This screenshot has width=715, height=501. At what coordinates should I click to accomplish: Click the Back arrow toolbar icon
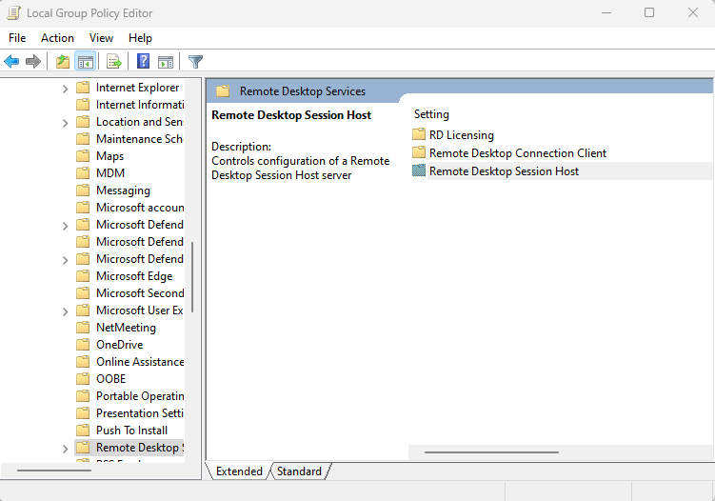pyautogui.click(x=11, y=61)
